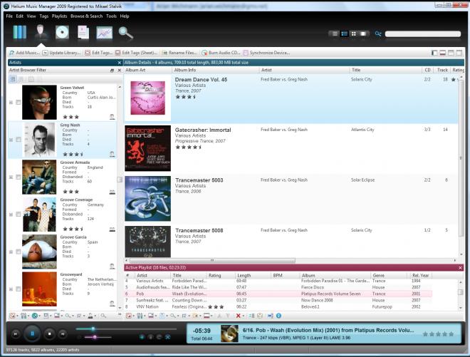Click Burn Audio CD toolbar button
Screen dimensions: 470x357
point(221,53)
